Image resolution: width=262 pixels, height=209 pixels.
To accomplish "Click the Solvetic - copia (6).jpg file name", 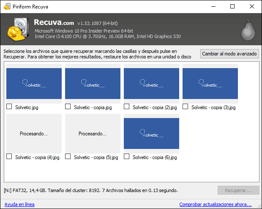I will pos(155,157).
